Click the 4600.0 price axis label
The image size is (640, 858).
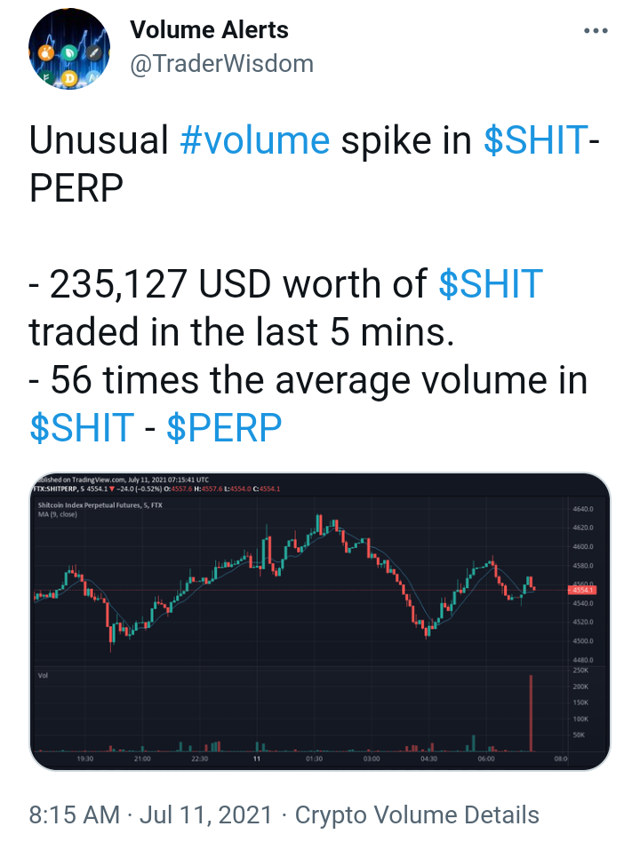tap(583, 546)
